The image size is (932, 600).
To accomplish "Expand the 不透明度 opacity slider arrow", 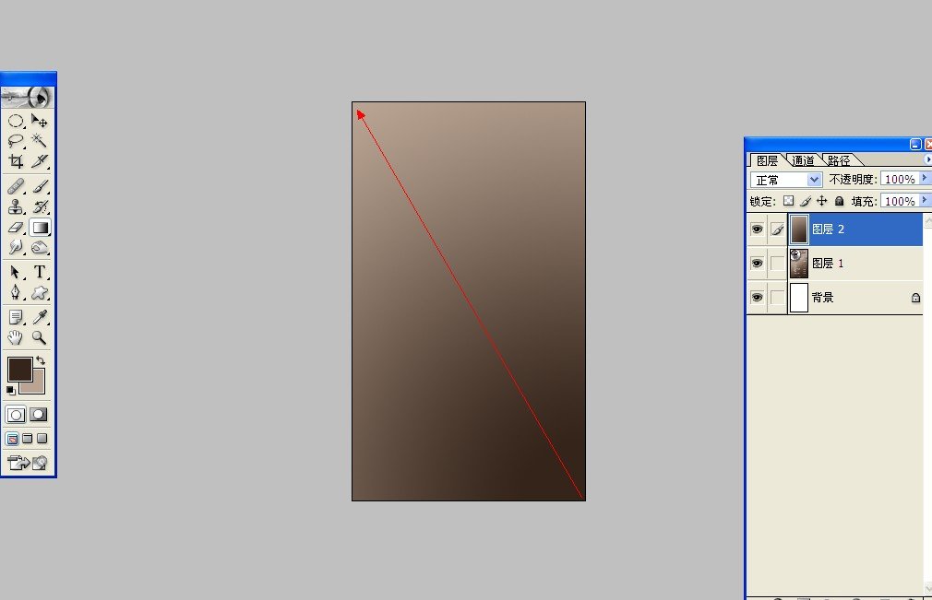I will pyautogui.click(x=924, y=179).
